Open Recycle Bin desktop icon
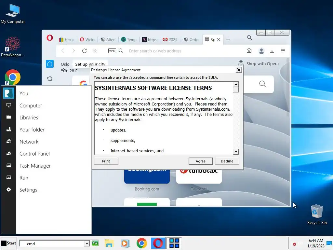This screenshot has width=333, height=250. (317, 214)
